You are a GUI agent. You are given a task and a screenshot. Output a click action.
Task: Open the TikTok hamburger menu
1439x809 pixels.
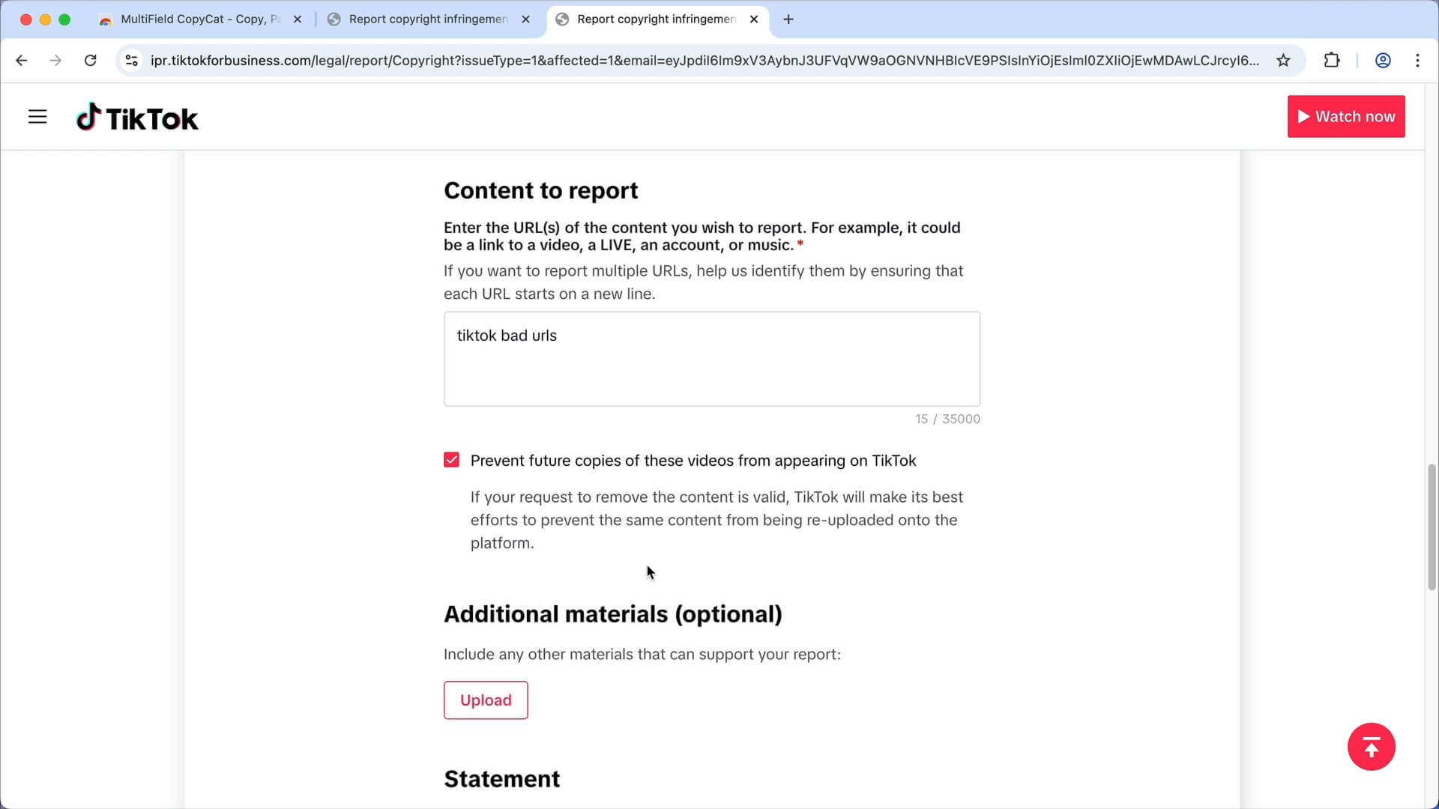click(x=37, y=117)
